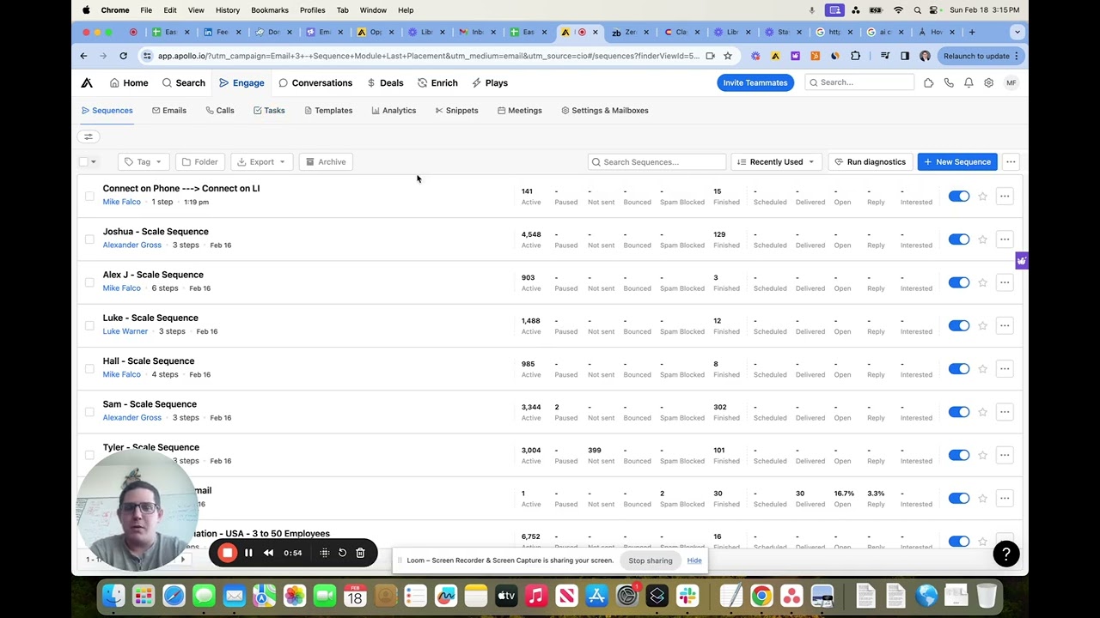Viewport: 1100px width, 618px height.
Task: Bookmark this page with star icon
Action: pos(728,56)
